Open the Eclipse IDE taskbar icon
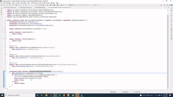Image resolution: width=173 pixels, height=97 pixels. (55, 95)
